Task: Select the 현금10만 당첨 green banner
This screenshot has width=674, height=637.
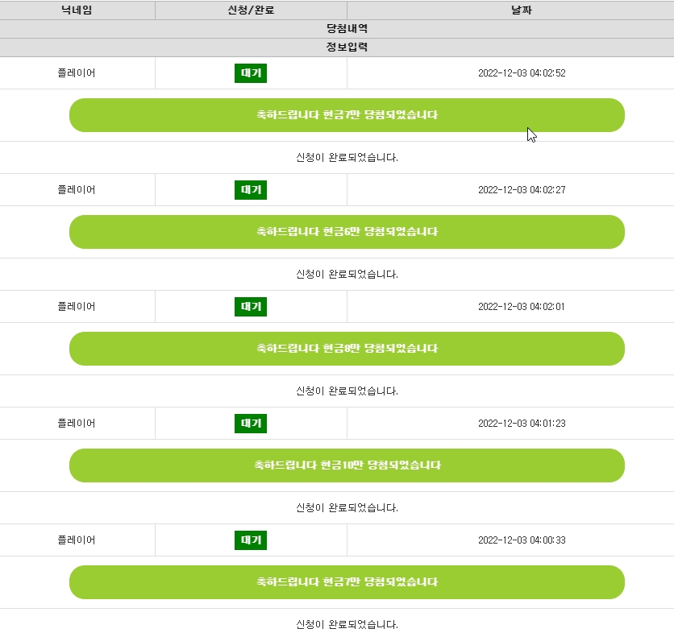Action: tap(347, 465)
